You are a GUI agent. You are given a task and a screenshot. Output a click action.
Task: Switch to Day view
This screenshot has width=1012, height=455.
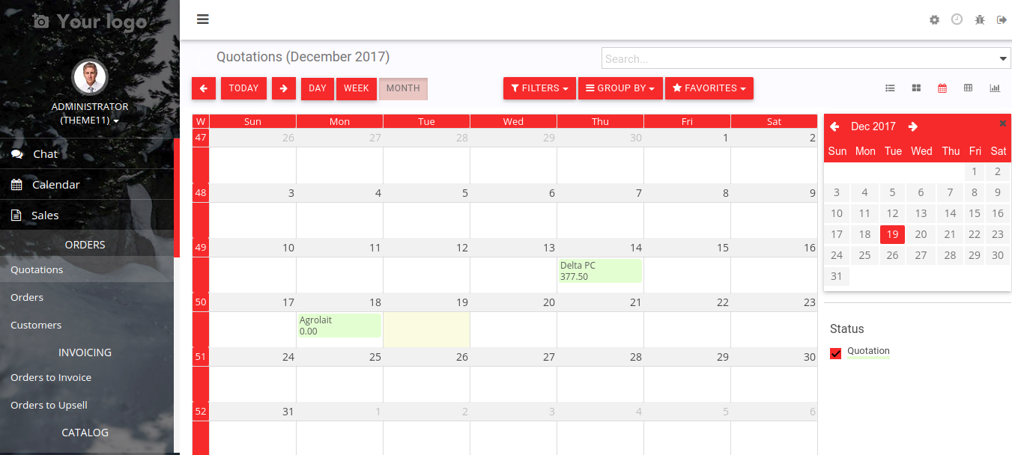point(318,88)
